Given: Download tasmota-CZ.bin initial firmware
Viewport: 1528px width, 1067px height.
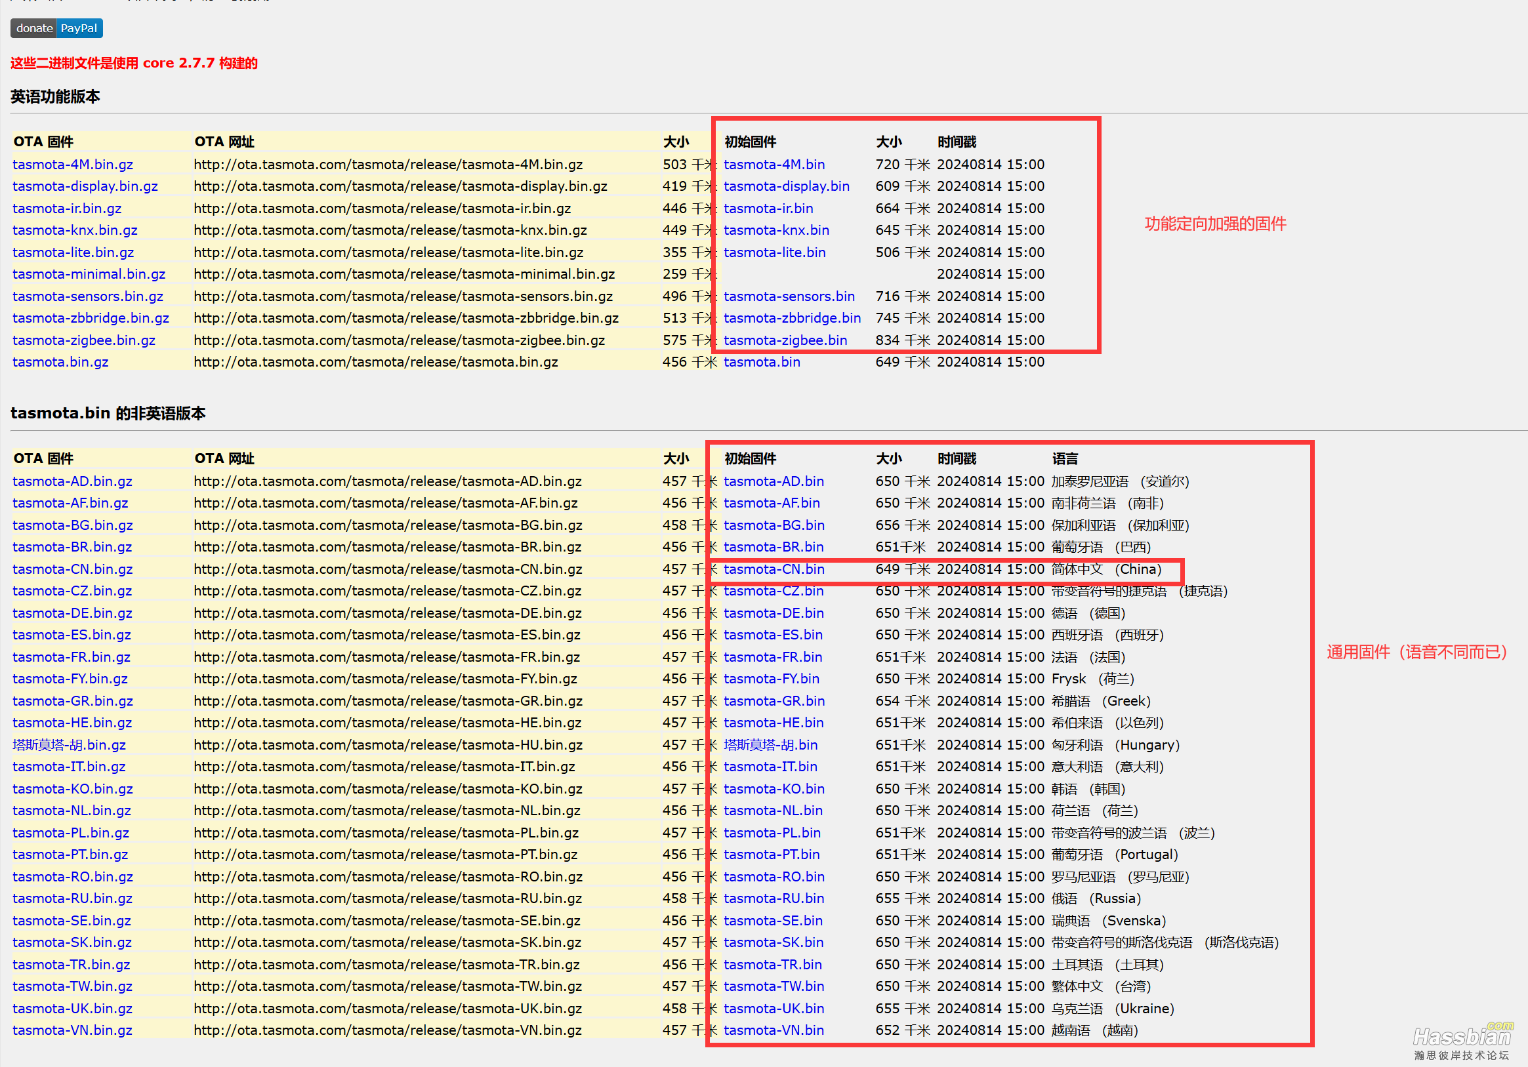Looking at the screenshot, I should [774, 591].
